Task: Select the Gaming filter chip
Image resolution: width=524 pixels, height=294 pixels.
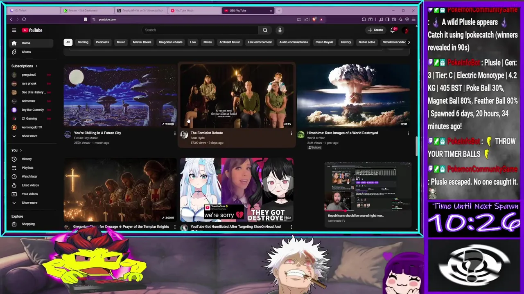Action: [83, 42]
